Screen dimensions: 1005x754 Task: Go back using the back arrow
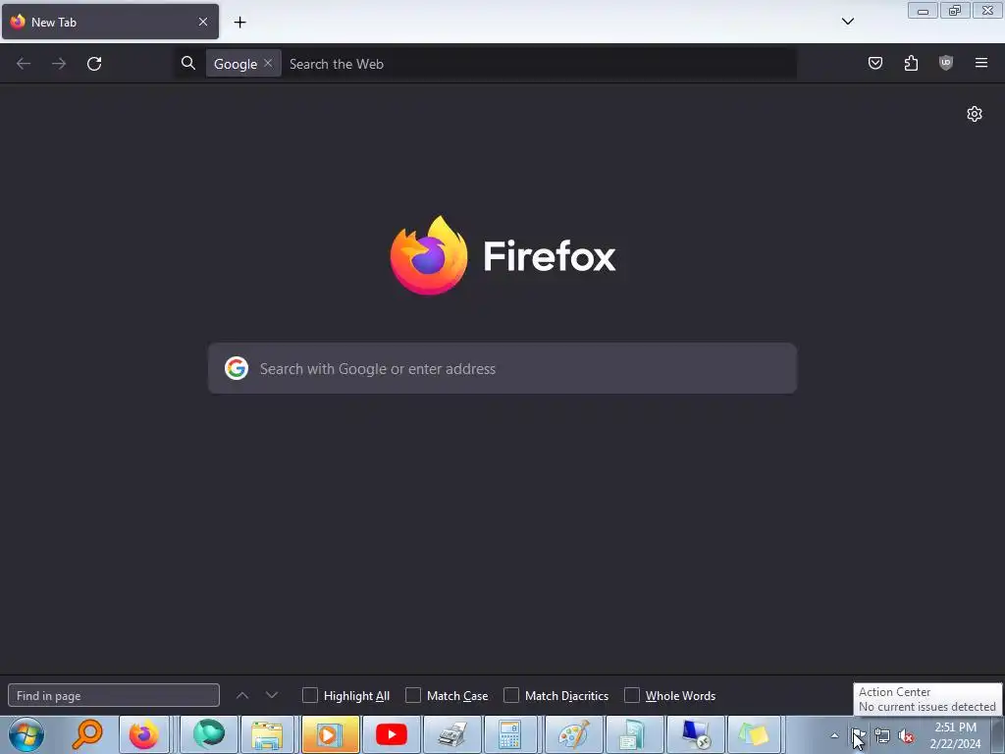pos(24,64)
